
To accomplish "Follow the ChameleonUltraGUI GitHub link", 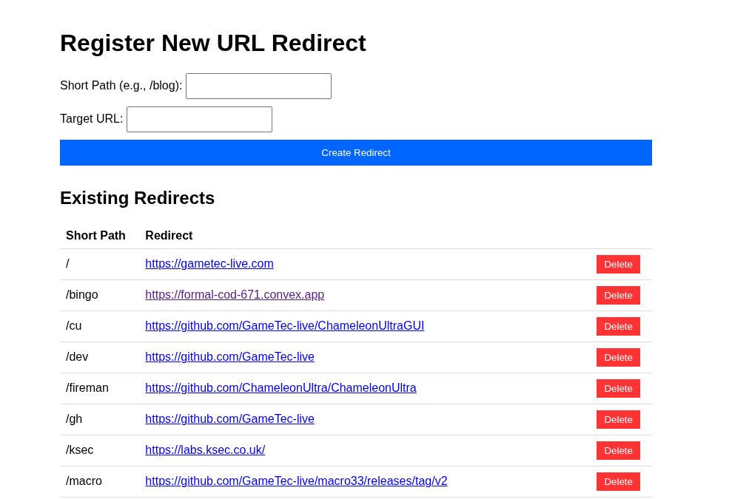I will click(284, 326).
